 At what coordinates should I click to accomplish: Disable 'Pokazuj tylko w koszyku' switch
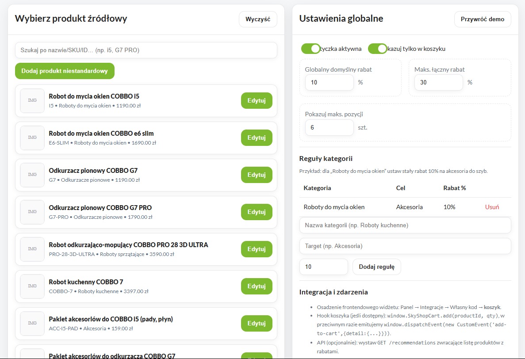[377, 49]
